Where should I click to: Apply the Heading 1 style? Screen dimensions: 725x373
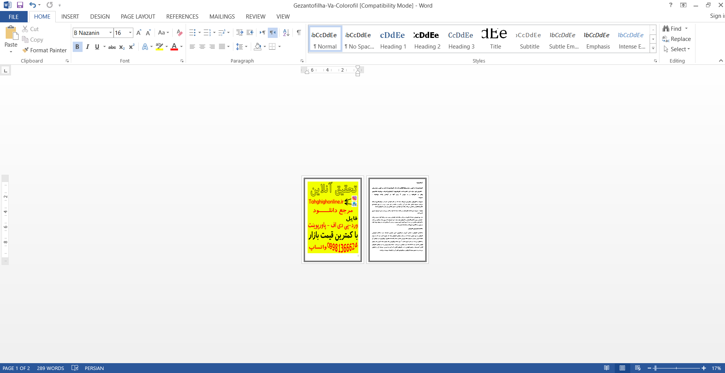tap(393, 39)
